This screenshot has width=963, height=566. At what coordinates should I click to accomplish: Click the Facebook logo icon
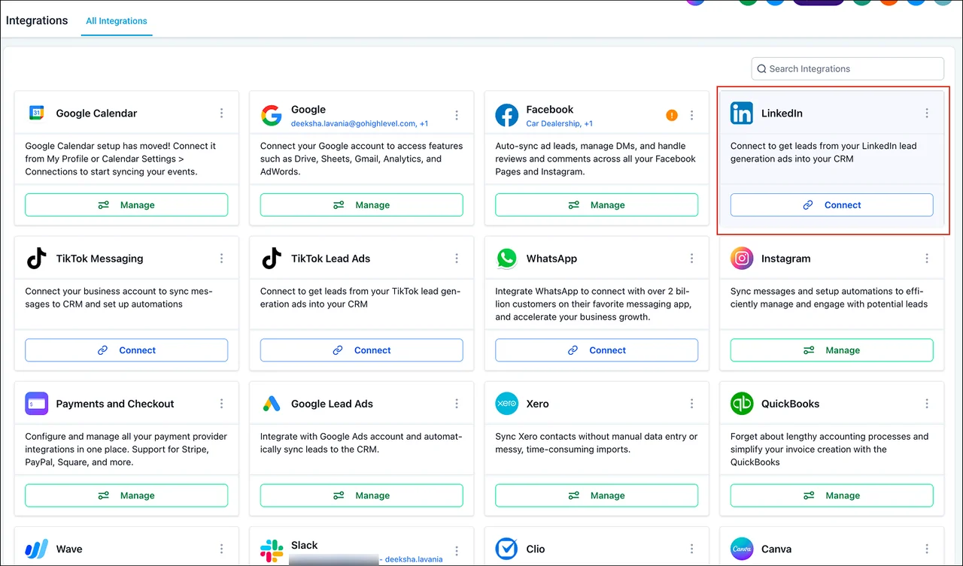[507, 115]
